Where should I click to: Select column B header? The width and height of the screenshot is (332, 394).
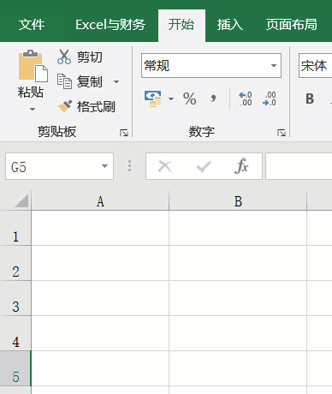(238, 200)
